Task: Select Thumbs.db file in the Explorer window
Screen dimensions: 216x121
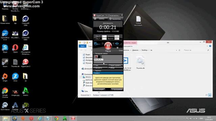Action: [140, 63]
